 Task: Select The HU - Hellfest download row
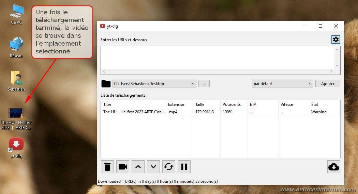(x=134, y=112)
